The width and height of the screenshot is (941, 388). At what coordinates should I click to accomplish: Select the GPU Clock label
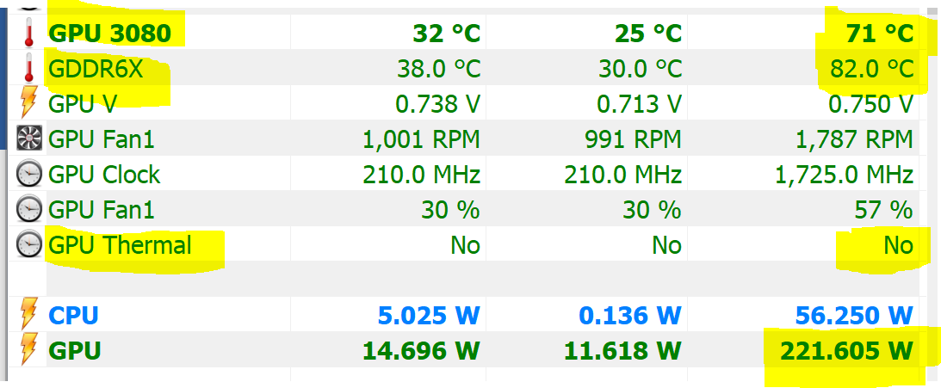coord(104,176)
